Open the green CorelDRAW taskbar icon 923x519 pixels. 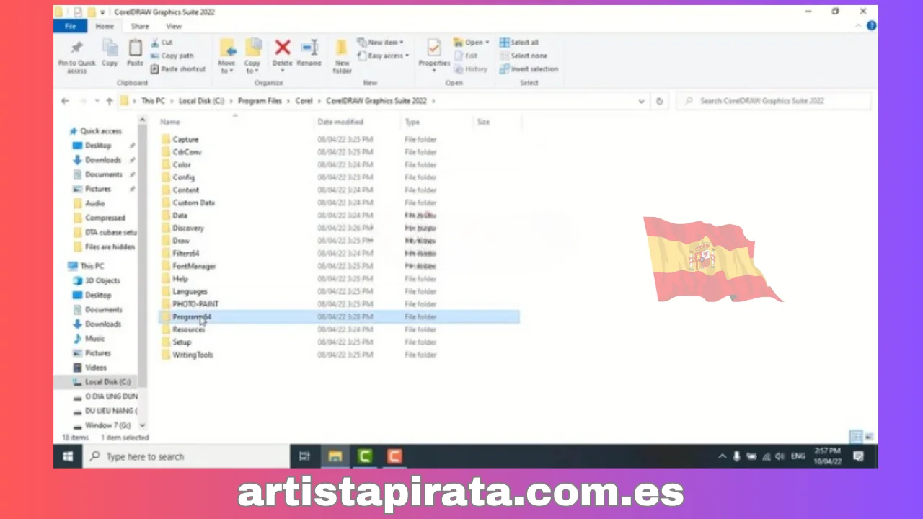[365, 456]
